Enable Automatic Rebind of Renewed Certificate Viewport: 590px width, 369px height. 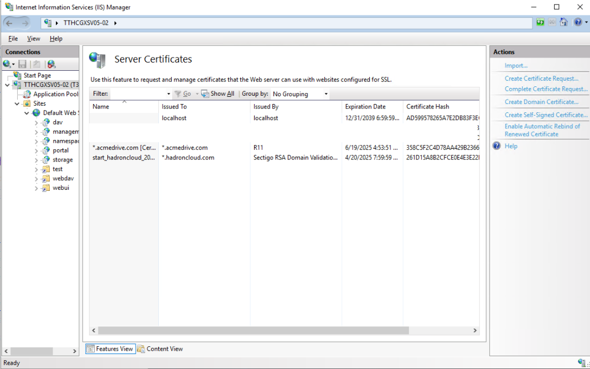coord(542,130)
